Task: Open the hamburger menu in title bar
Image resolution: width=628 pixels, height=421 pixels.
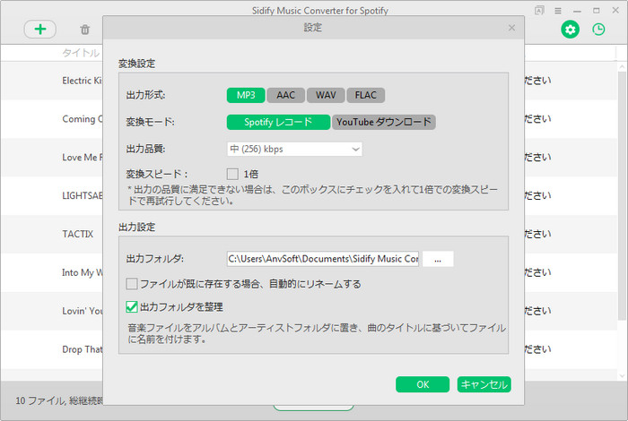Action: [x=558, y=11]
